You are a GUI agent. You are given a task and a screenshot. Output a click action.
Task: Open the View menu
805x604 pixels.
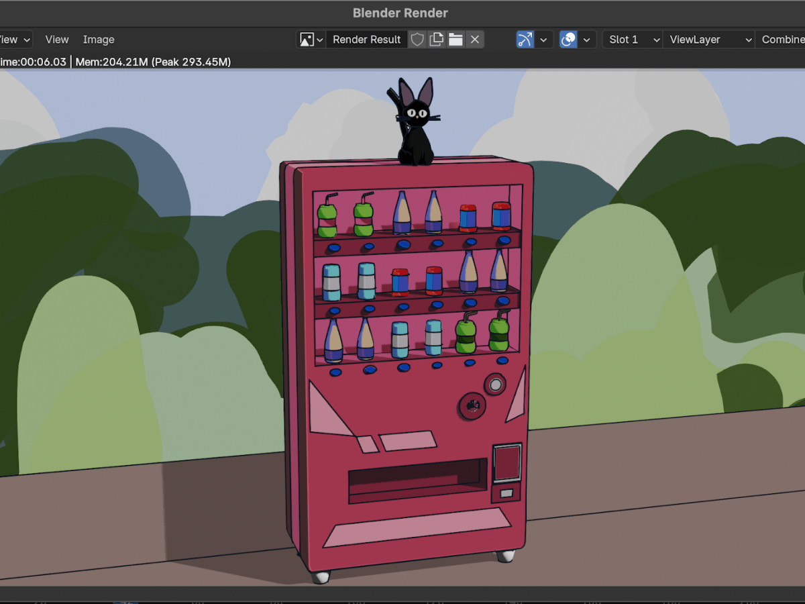[x=56, y=40]
